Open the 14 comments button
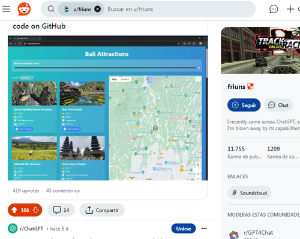The height and width of the screenshot is (239, 300). coord(61,210)
